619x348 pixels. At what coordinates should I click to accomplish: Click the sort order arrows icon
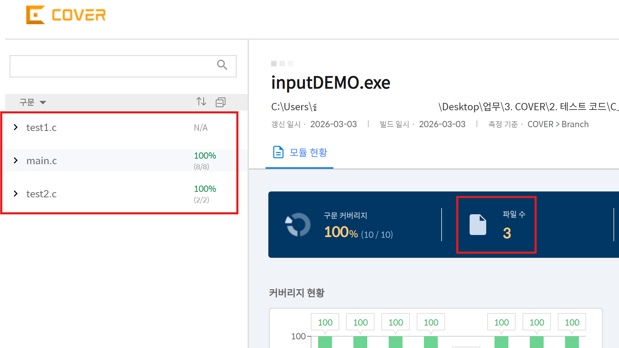[201, 102]
